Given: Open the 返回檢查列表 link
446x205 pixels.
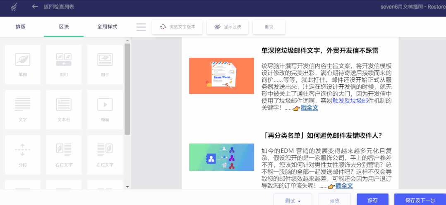Looking at the screenshot, I should click(59, 7).
